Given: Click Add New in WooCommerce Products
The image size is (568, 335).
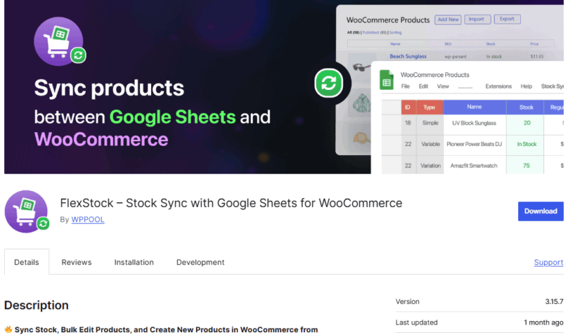Looking at the screenshot, I should click(x=447, y=19).
